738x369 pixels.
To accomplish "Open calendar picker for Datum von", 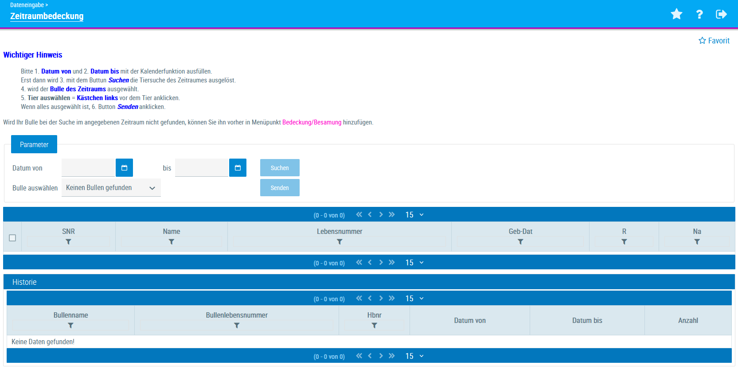I will [124, 168].
